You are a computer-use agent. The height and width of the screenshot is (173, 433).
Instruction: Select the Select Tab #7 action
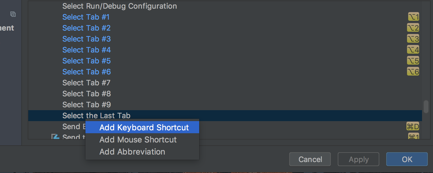[x=86, y=83]
